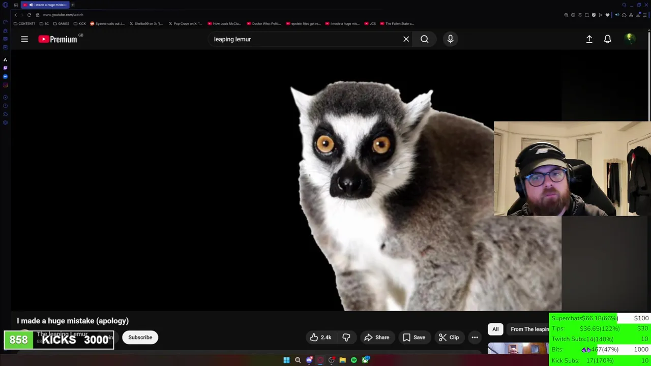Click the pin toolbar icon

coord(580,15)
